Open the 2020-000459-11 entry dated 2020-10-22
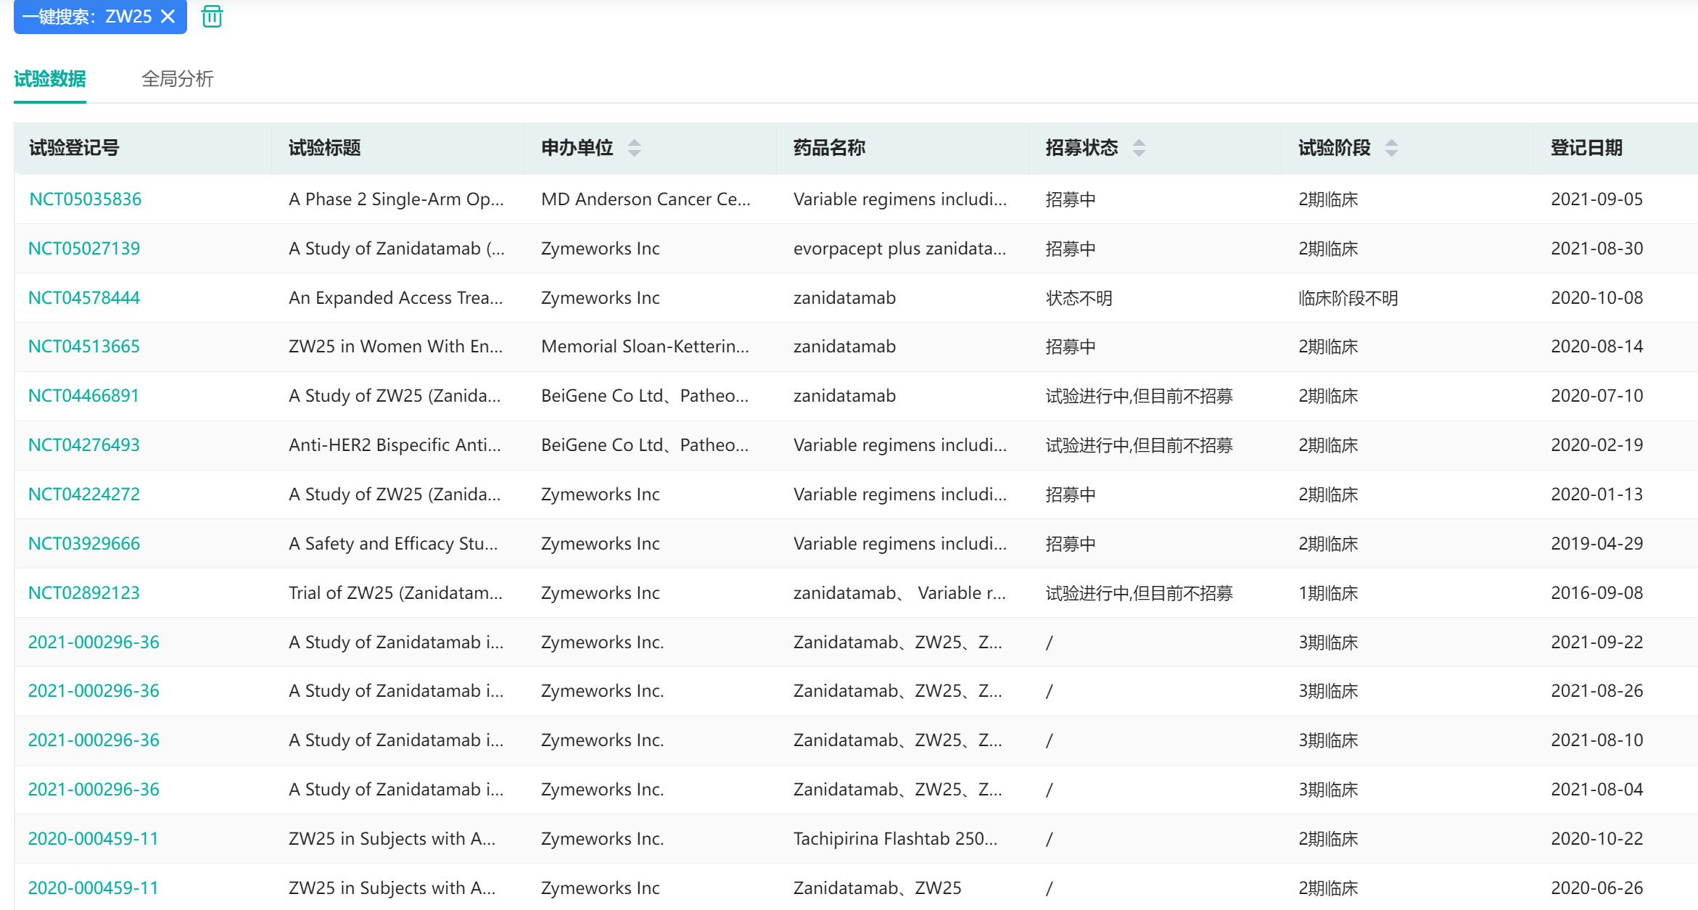1698x910 pixels. 93,839
